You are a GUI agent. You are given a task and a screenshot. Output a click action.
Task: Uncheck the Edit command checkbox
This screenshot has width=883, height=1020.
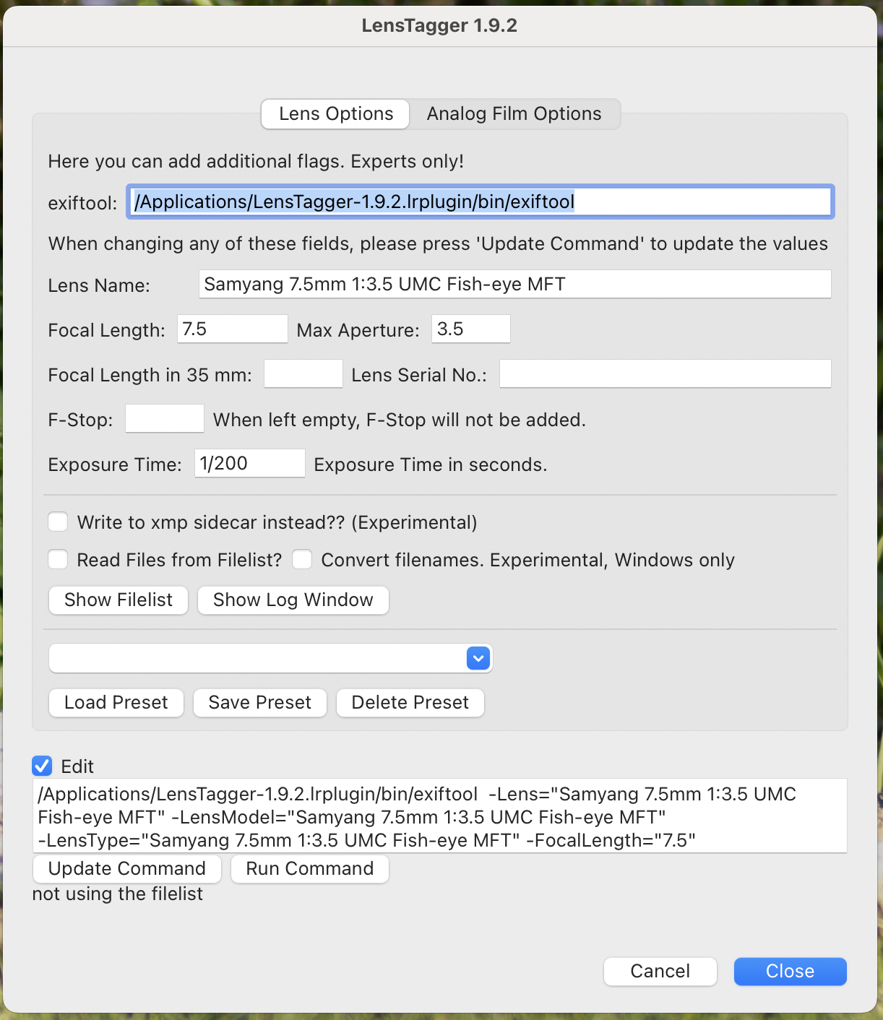pos(43,766)
